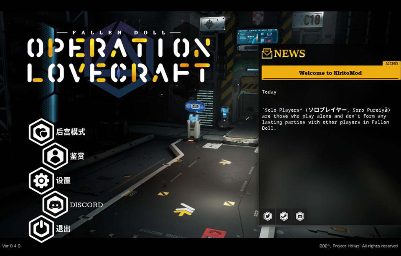
Task: Select the 设置 menu label
Action: [x=63, y=180]
